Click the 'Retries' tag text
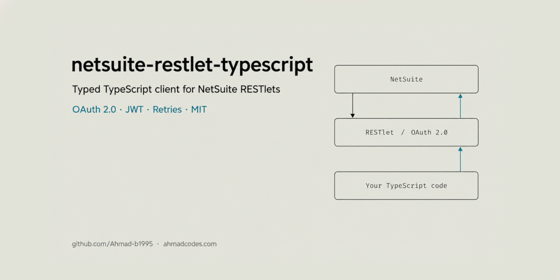Screen dimensions: 560x280 click(167, 109)
